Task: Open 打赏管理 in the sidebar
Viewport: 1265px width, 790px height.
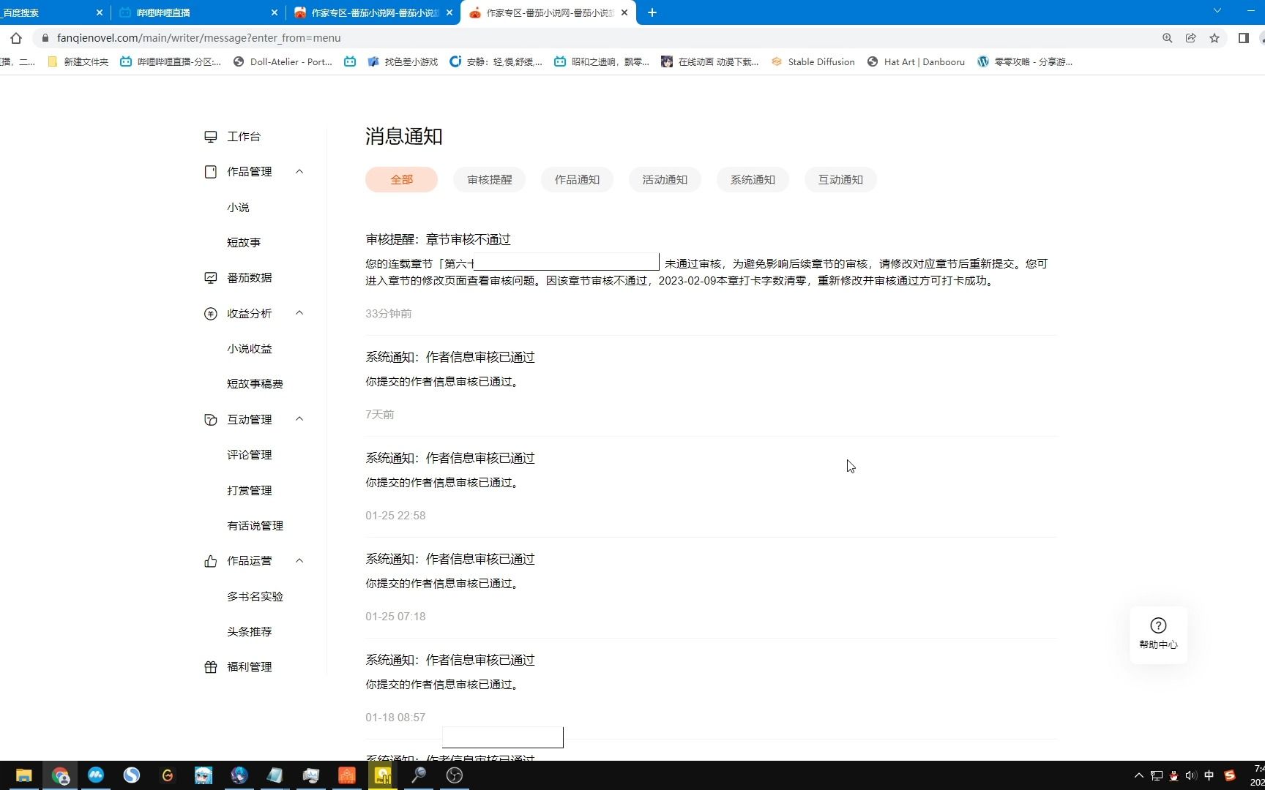Action: pyautogui.click(x=250, y=491)
